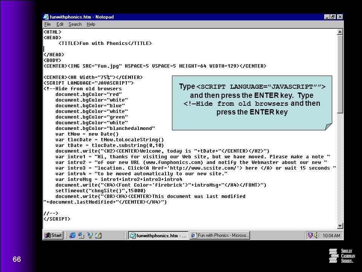Image resolution: width=362 pixels, height=272 pixels.
Task: Place cursor on SCRIPT LANGUAGE="JAVASCRIPT" line
Action: [x=89, y=83]
